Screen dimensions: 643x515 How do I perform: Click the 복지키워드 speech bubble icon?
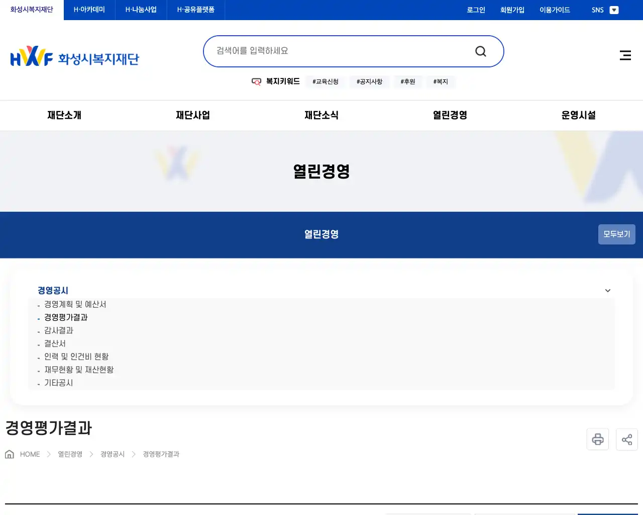coord(256,81)
